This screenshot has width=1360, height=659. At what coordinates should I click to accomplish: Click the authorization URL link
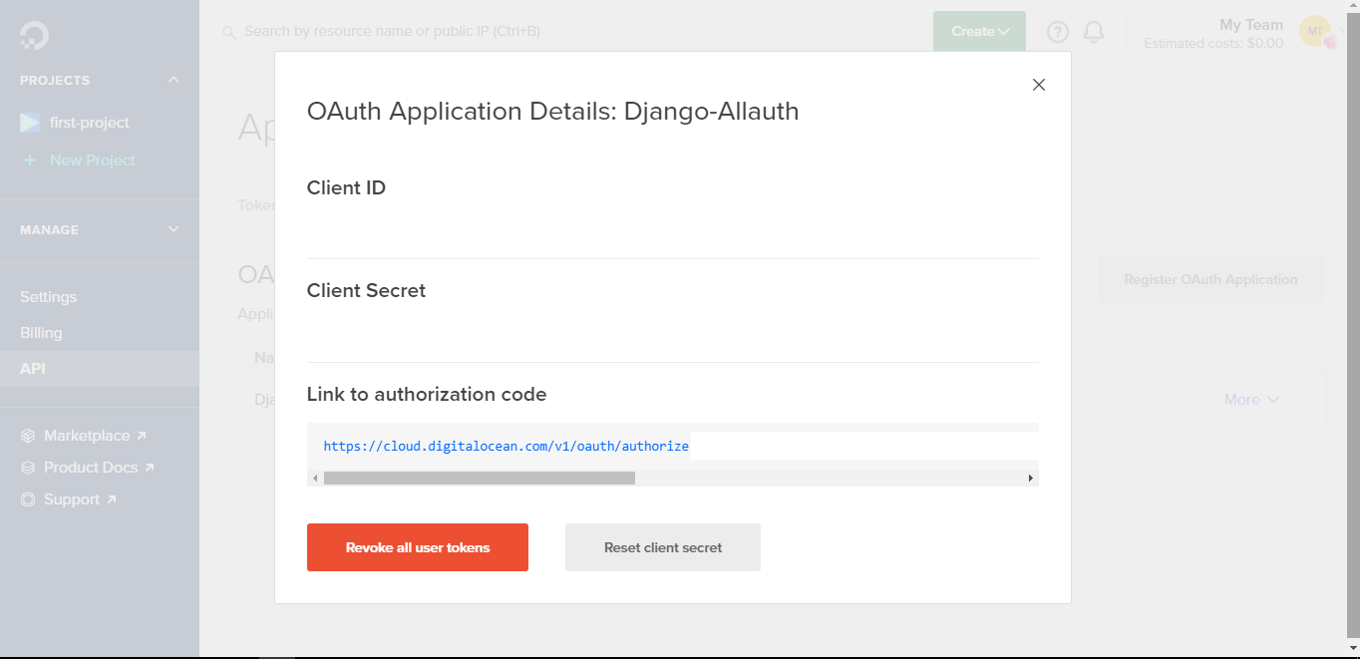[x=507, y=446]
